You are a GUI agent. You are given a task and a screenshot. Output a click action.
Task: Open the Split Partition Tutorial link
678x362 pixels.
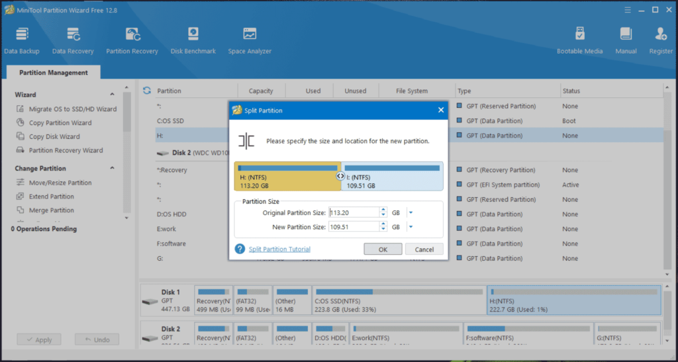click(279, 249)
